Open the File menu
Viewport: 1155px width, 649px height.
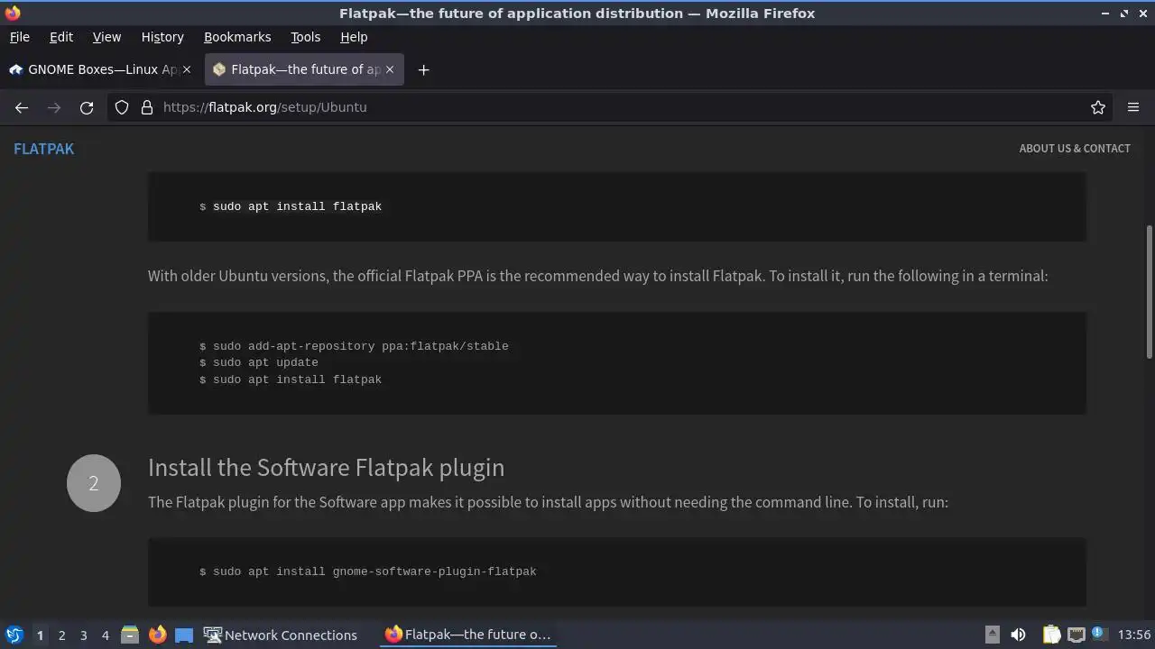coord(19,37)
